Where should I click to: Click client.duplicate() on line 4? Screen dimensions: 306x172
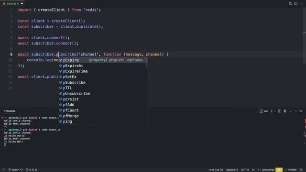pos(81,27)
